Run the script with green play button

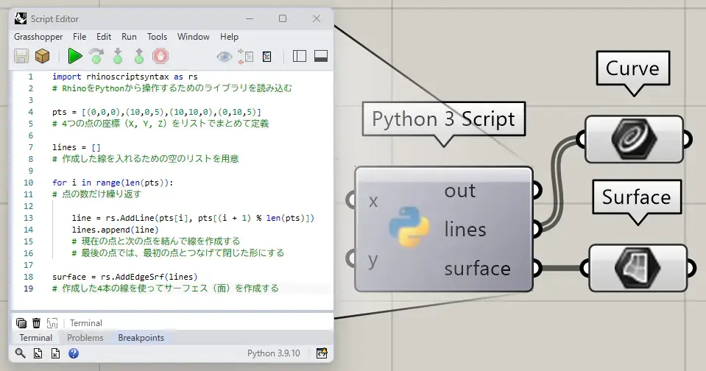75,56
